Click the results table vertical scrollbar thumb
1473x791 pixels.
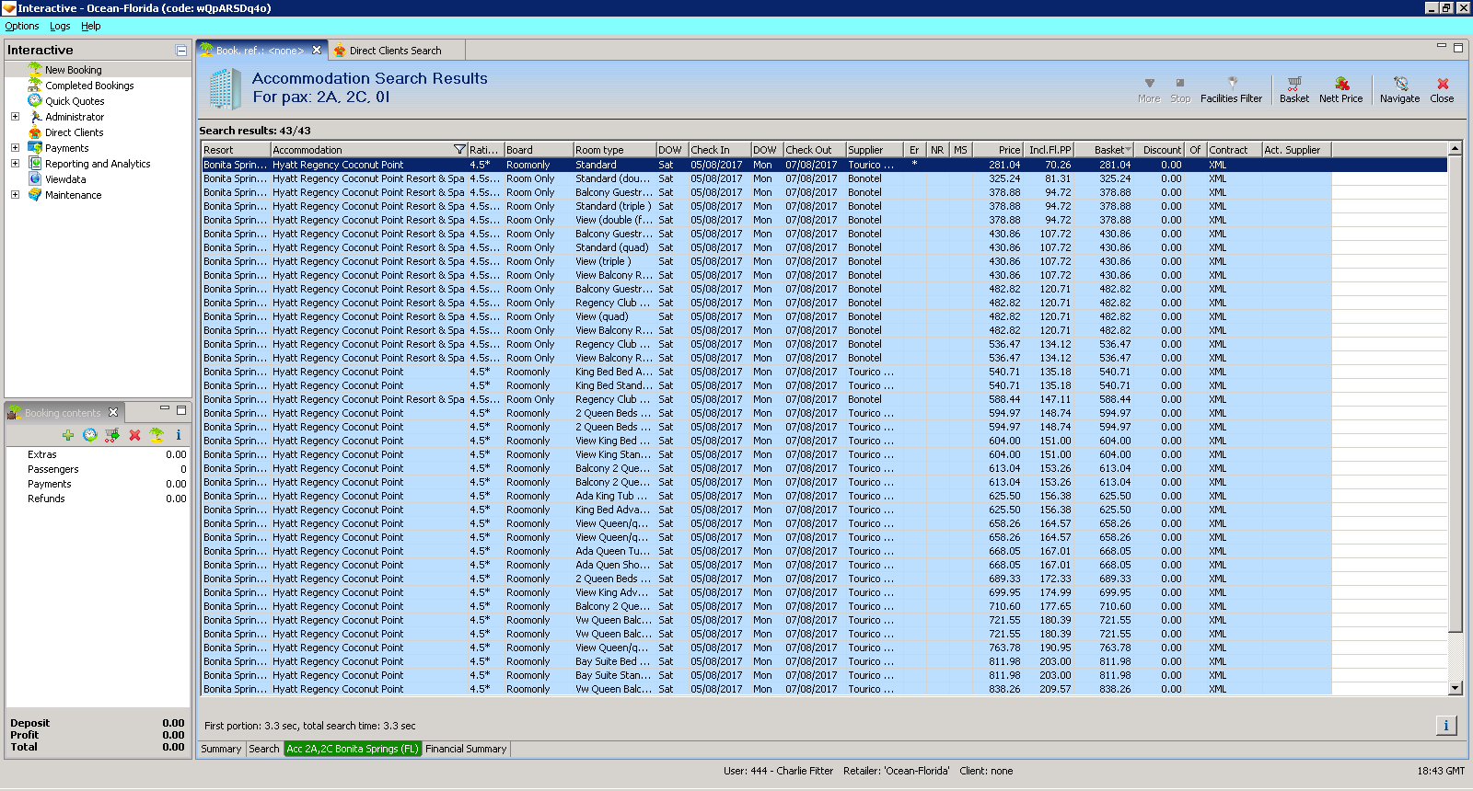click(1456, 394)
